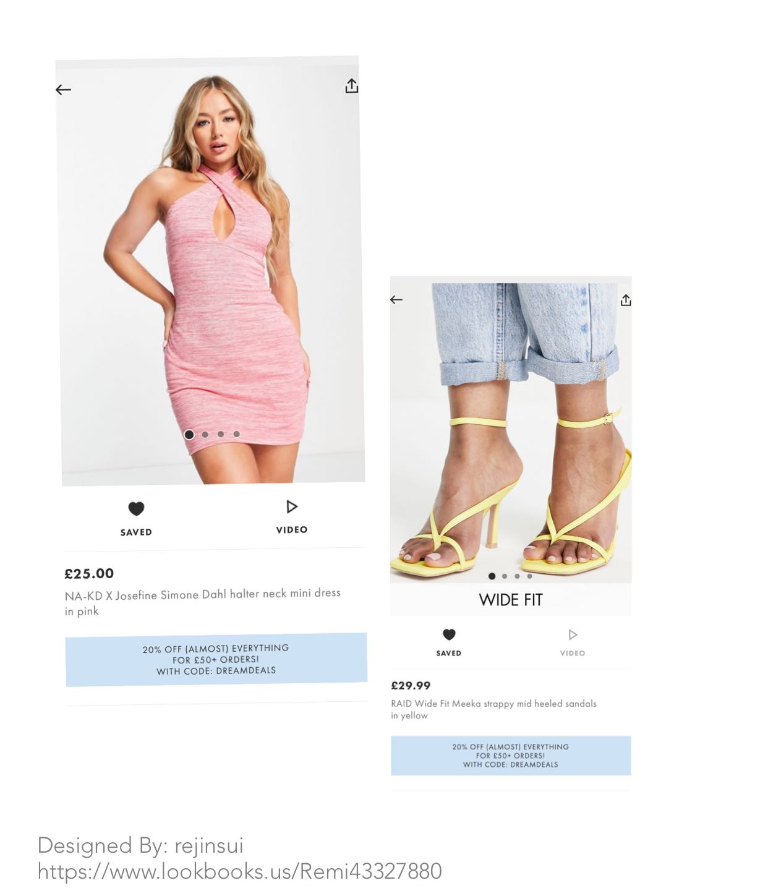Open the NA-KD X Josefine Simone Dahl dress title
This screenshot has width=768, height=896.
click(203, 602)
